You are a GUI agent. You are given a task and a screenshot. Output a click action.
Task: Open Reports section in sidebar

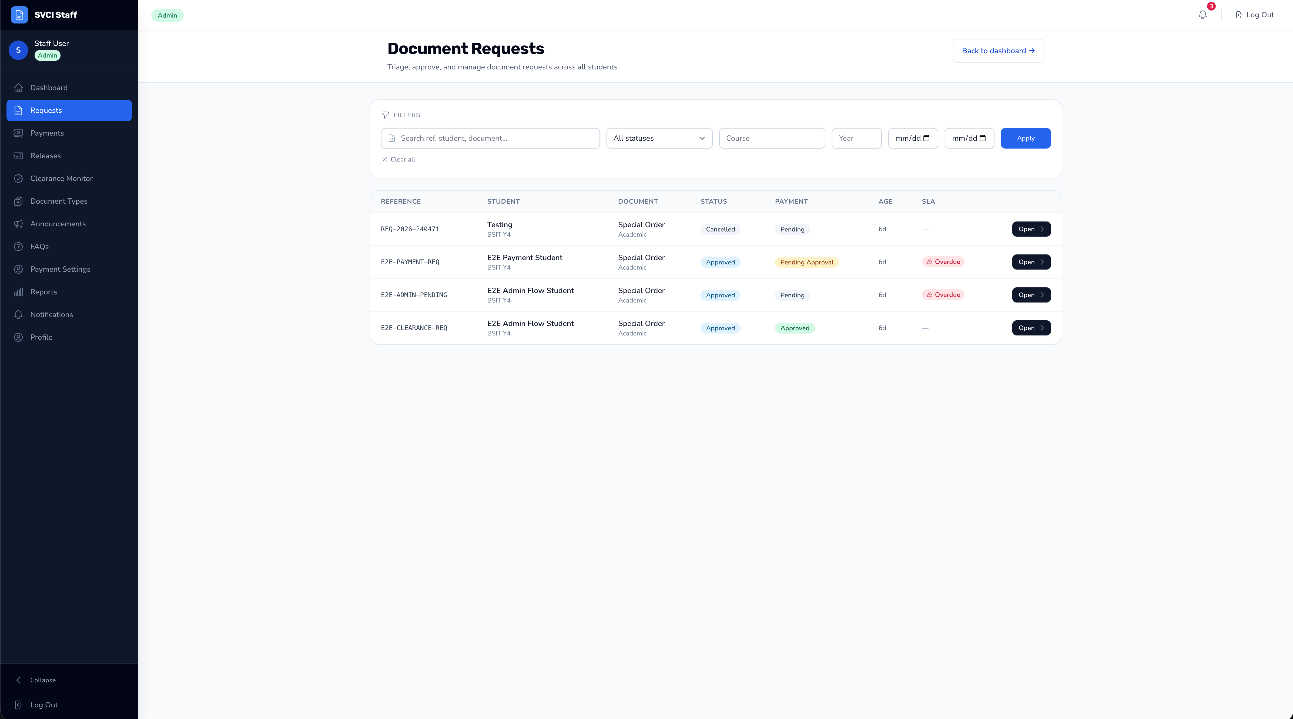(69, 291)
